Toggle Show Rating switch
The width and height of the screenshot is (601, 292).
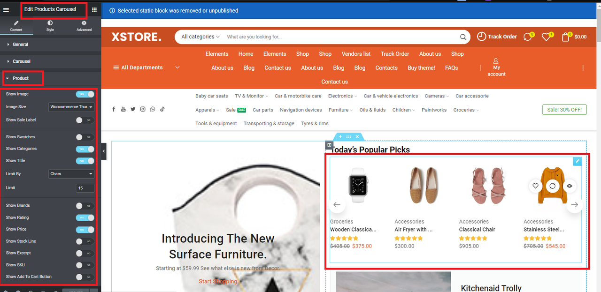(x=85, y=218)
